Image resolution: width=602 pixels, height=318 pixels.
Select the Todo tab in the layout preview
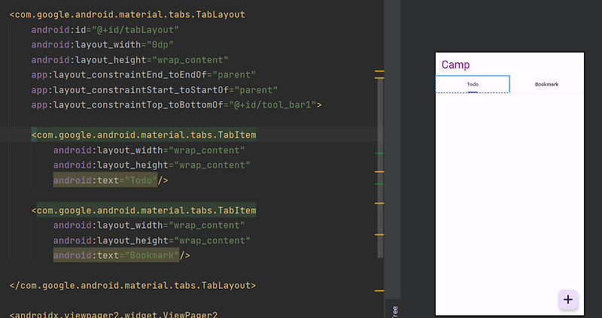coord(473,84)
